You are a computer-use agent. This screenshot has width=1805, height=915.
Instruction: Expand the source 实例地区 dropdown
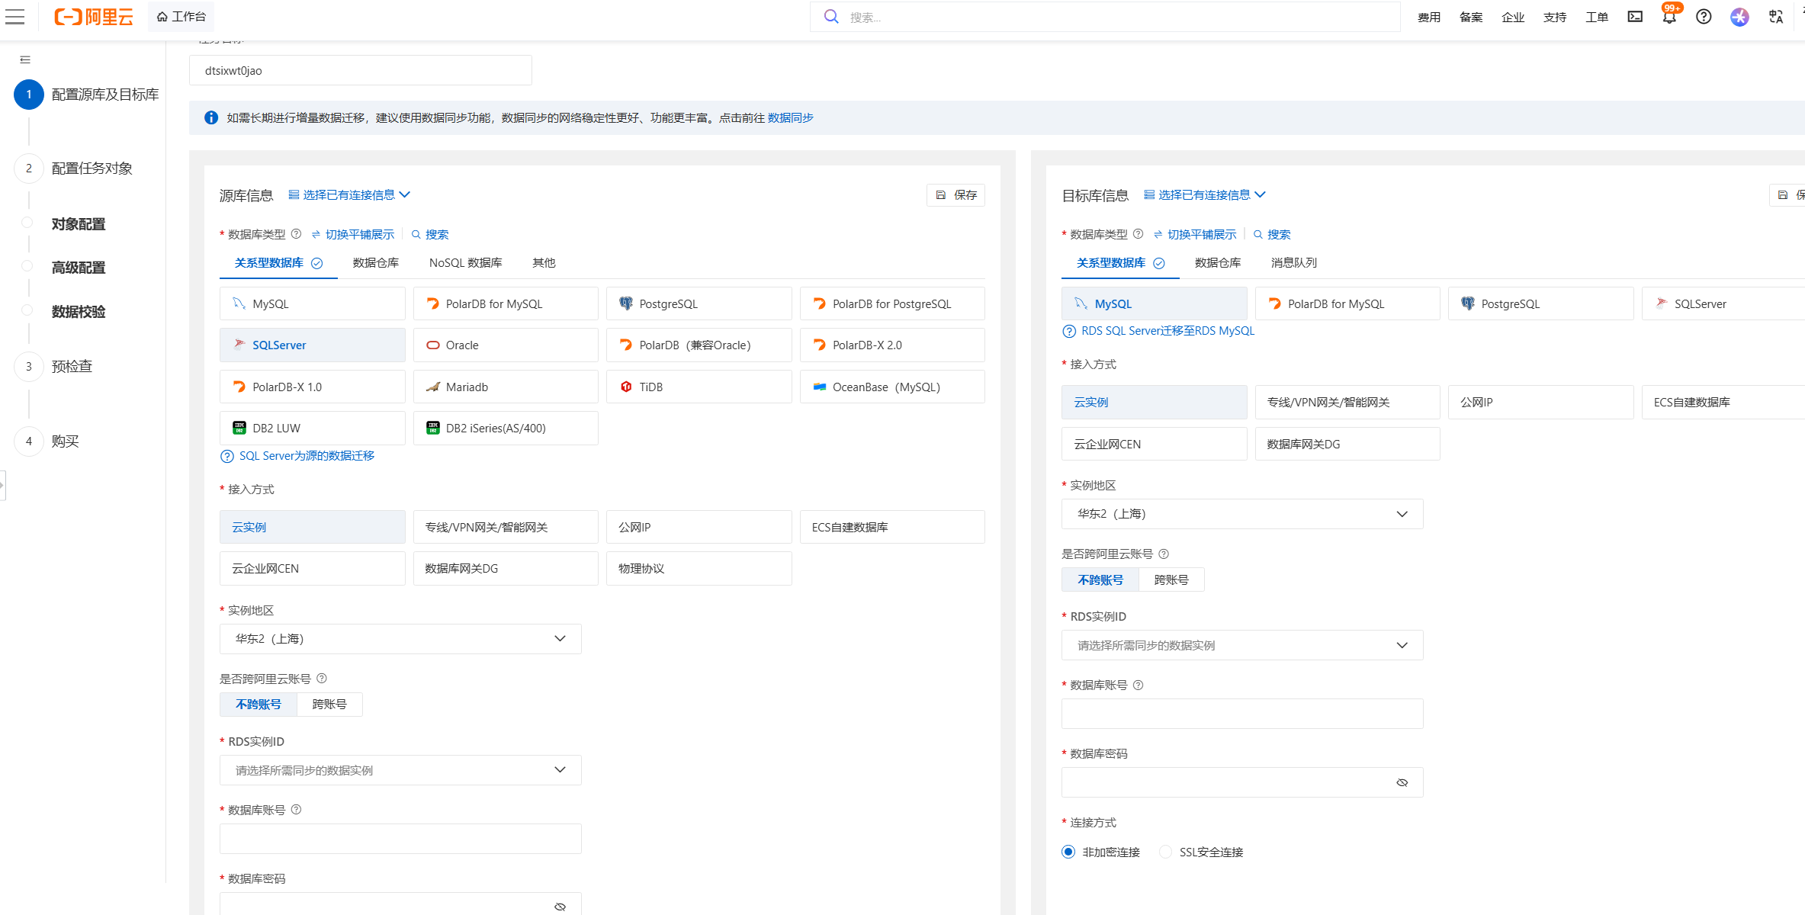tap(400, 639)
